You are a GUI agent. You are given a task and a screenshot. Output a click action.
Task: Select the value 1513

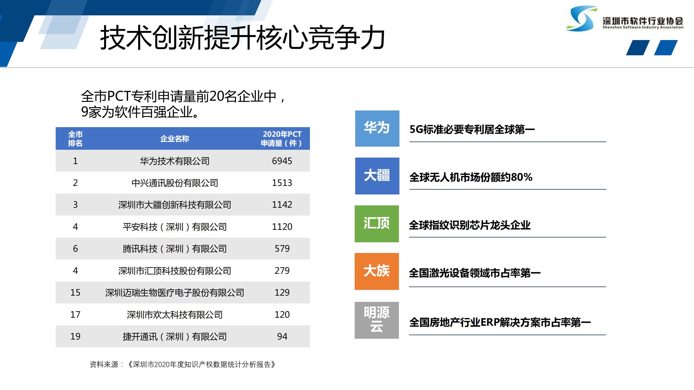[x=282, y=183]
